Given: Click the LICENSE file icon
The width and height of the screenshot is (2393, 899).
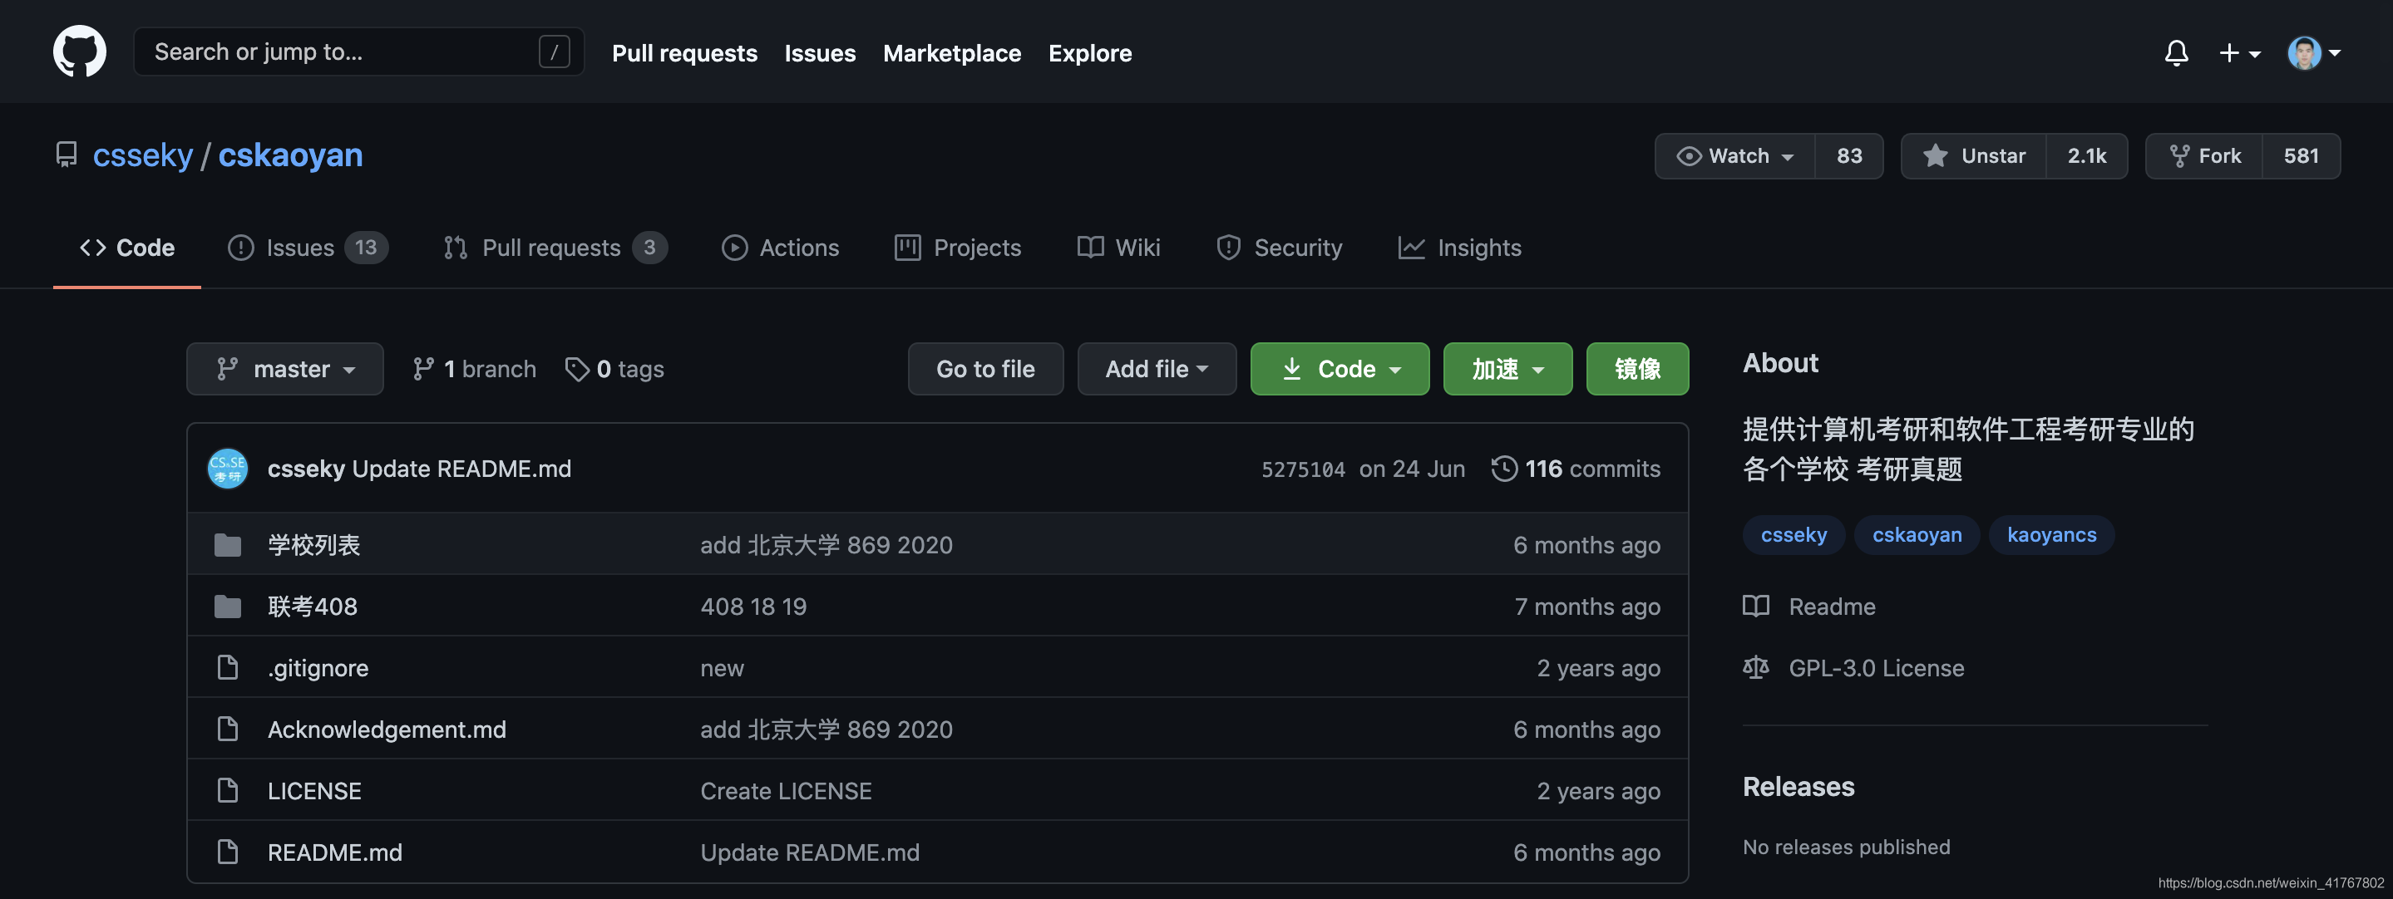Looking at the screenshot, I should (228, 790).
